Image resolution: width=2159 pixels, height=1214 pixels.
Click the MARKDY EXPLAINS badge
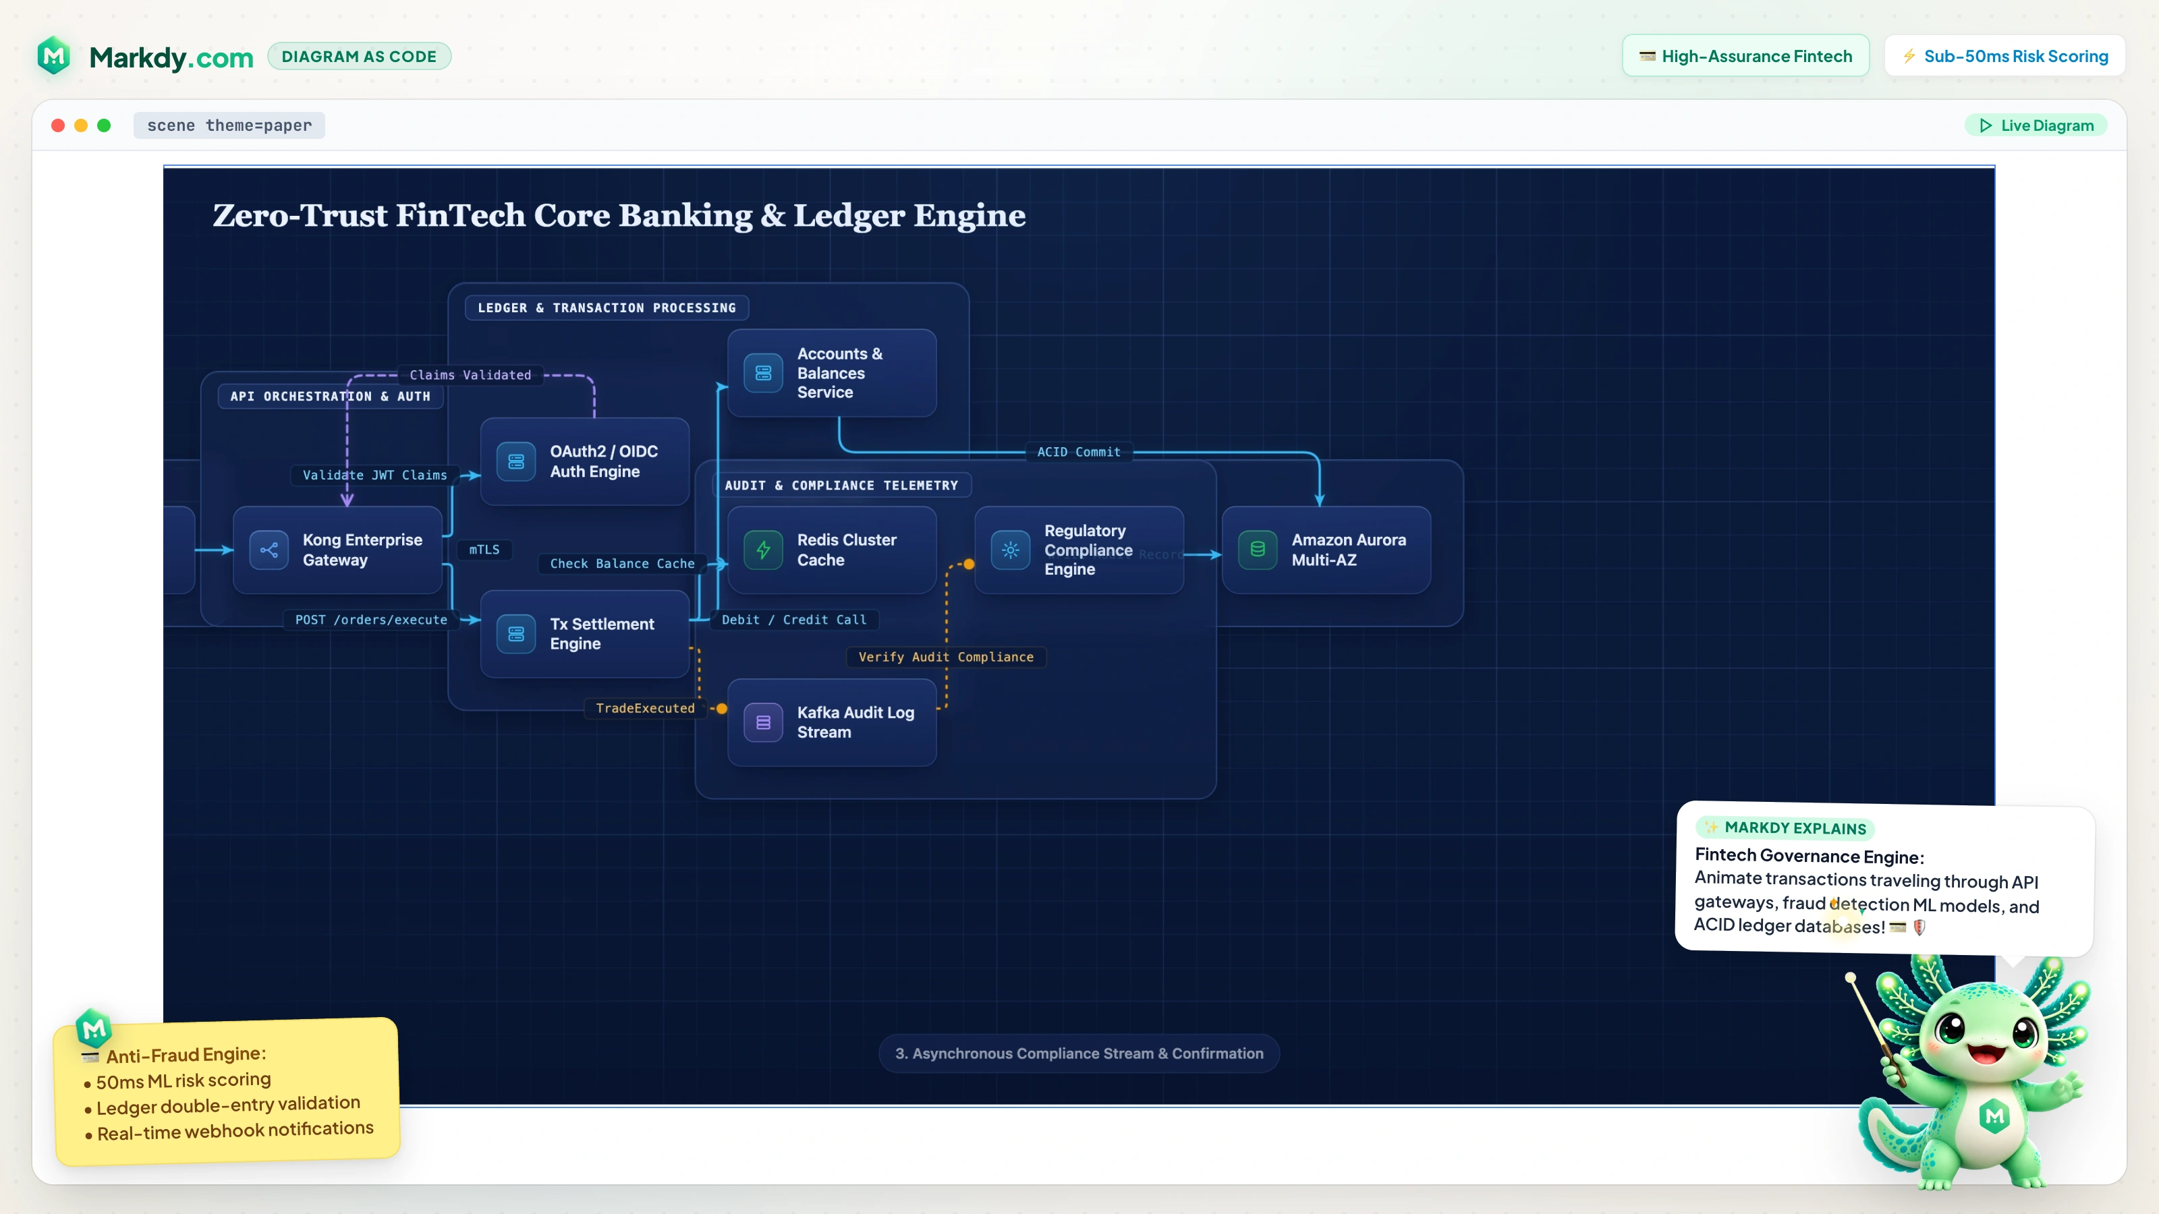[1785, 828]
